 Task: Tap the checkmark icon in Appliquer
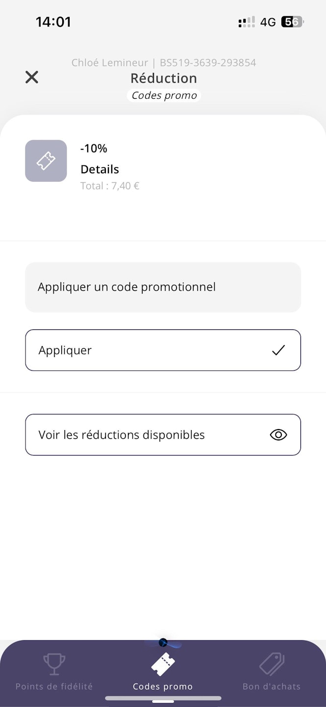(x=278, y=350)
